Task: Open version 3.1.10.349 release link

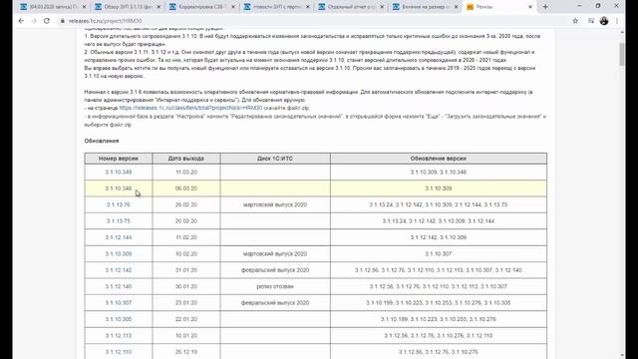Action: [119, 173]
